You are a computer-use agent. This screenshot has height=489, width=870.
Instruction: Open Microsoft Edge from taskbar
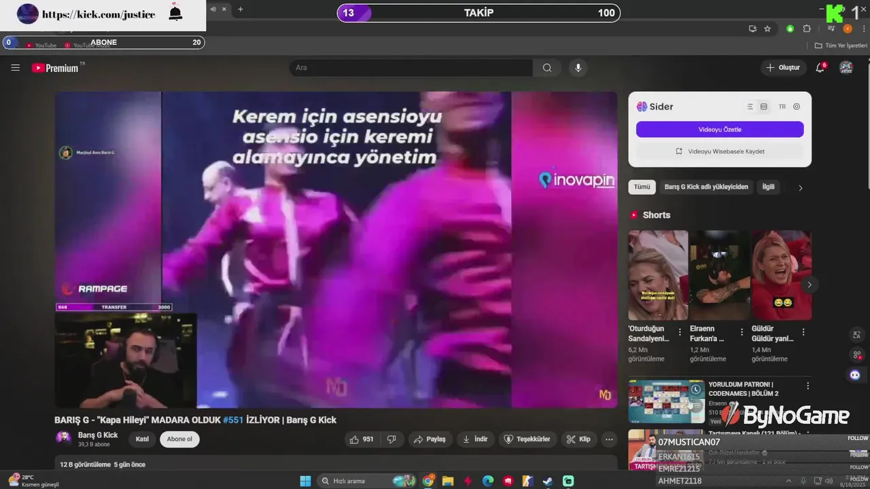[x=488, y=481]
